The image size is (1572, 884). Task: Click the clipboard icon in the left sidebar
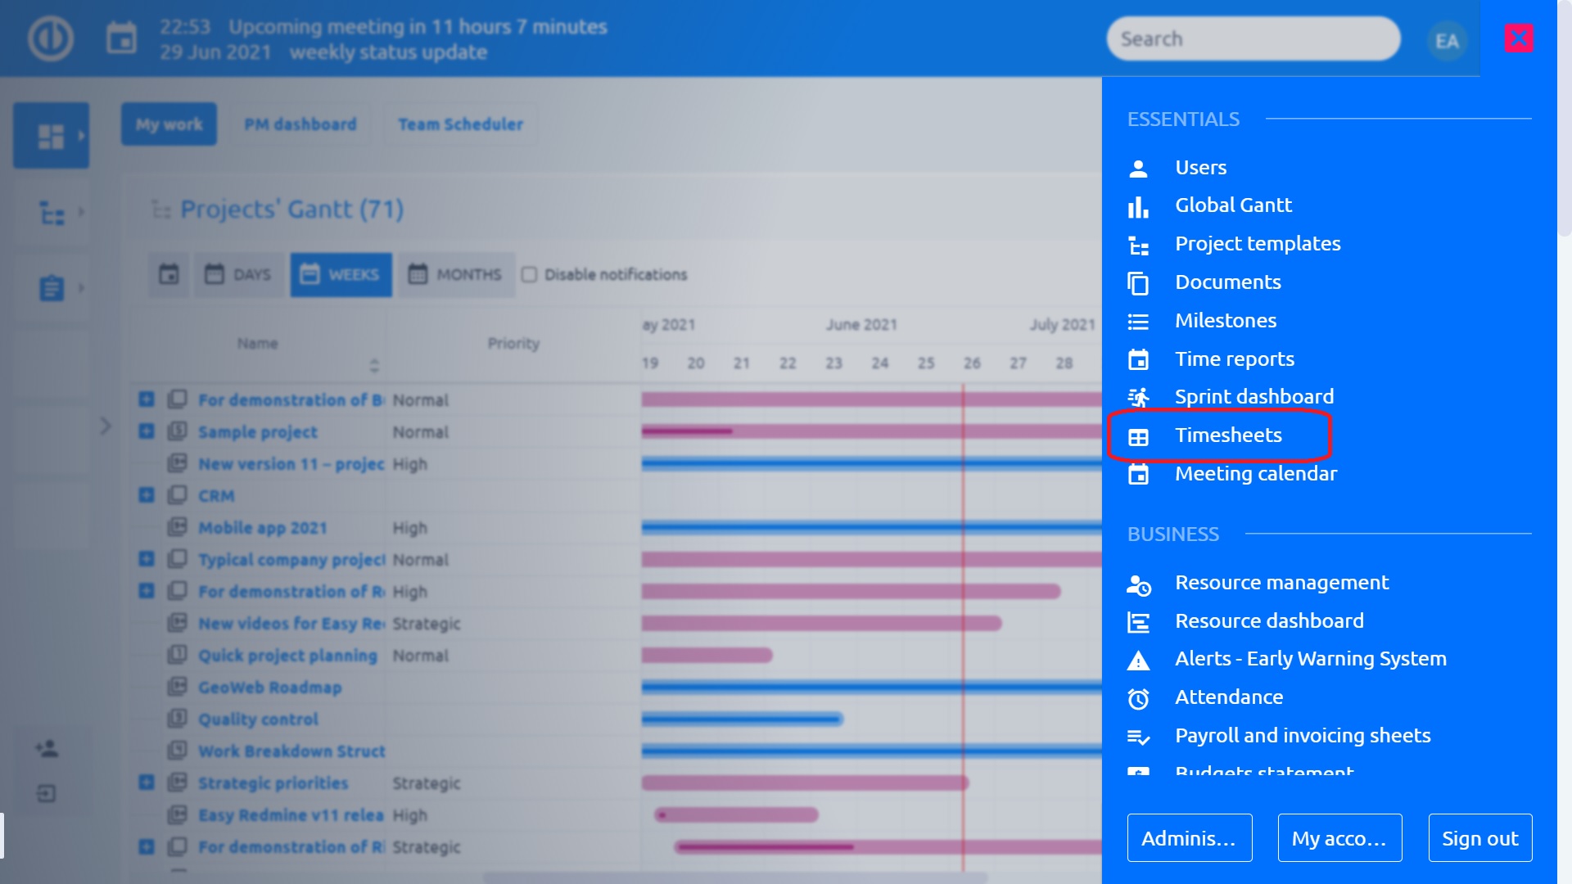51,287
